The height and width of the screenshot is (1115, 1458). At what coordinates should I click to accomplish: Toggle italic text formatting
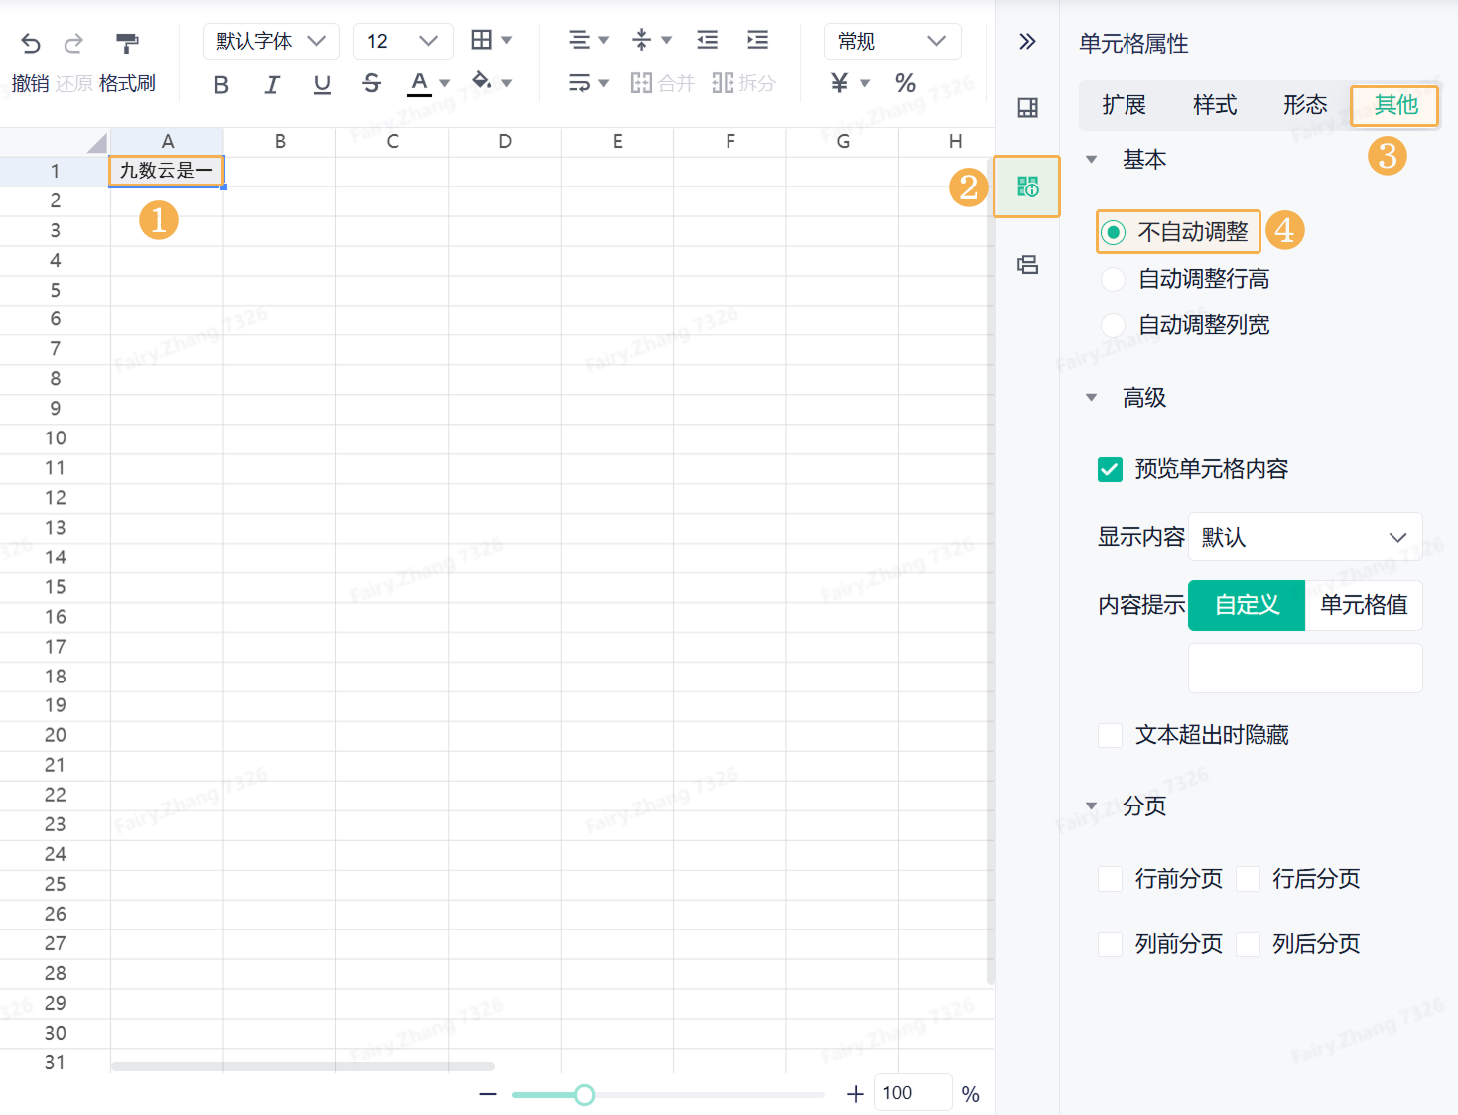(x=271, y=84)
